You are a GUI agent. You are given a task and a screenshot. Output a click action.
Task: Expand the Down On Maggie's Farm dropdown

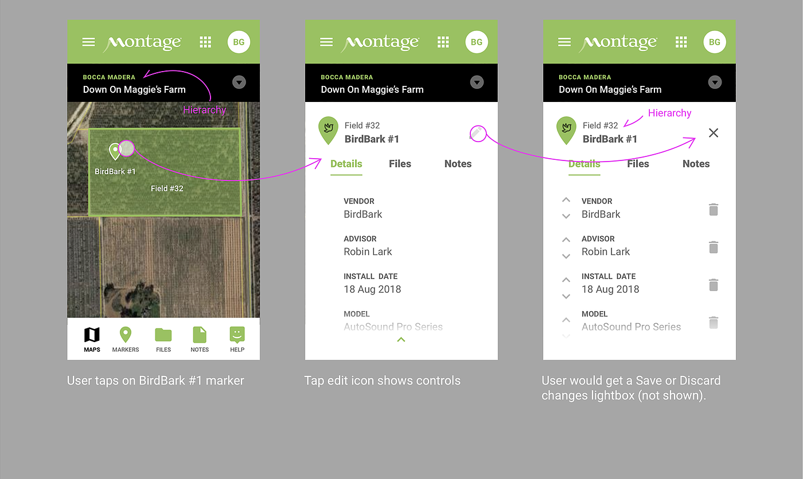click(x=239, y=82)
